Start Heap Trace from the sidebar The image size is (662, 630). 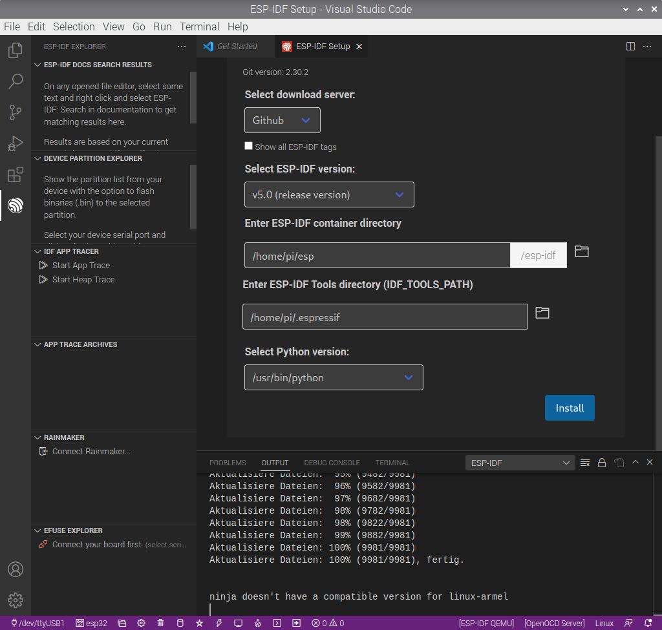(83, 279)
